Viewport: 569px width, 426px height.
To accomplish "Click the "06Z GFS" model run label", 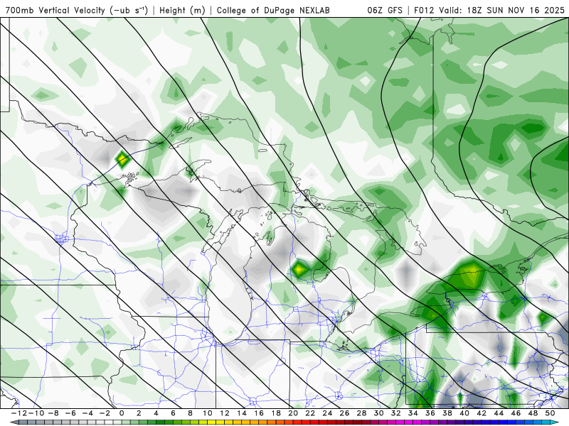I will (385, 10).
